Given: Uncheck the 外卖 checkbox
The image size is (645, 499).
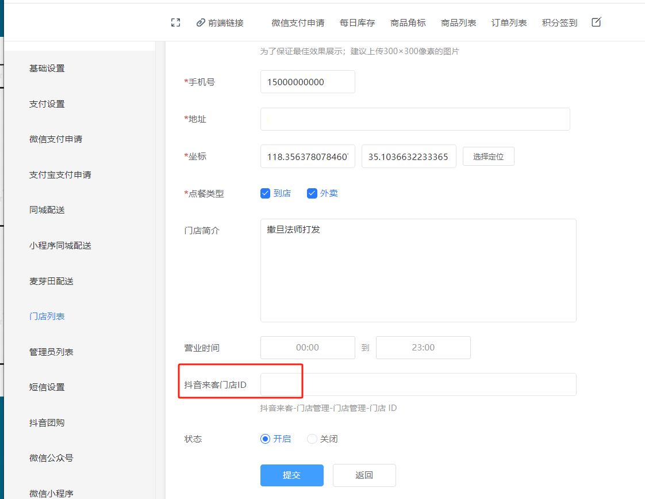Looking at the screenshot, I should [x=312, y=193].
